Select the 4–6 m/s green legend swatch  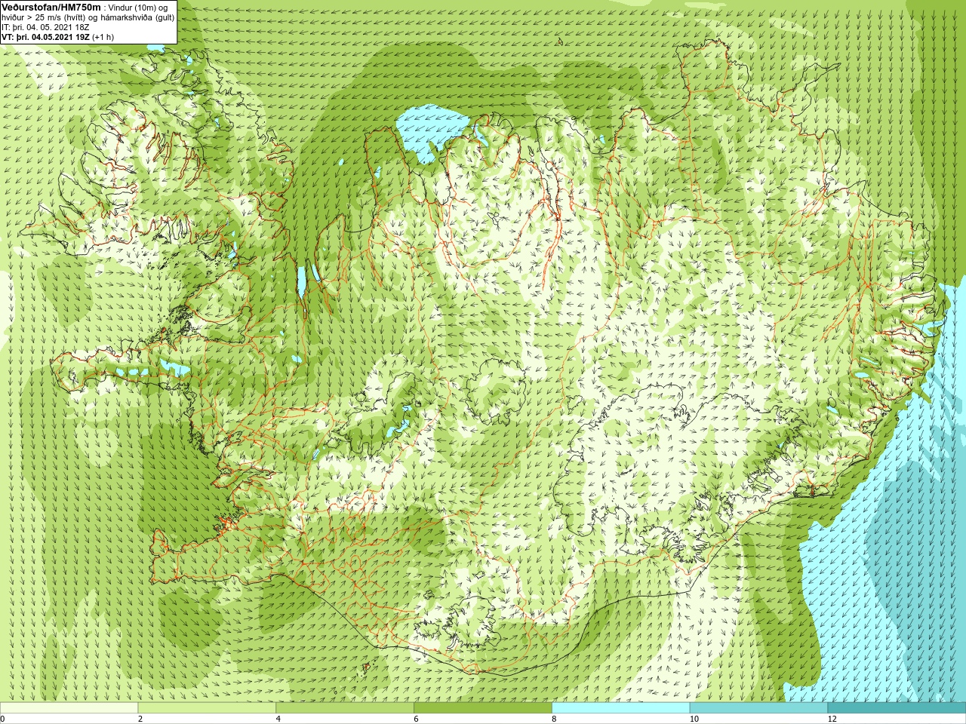point(345,708)
